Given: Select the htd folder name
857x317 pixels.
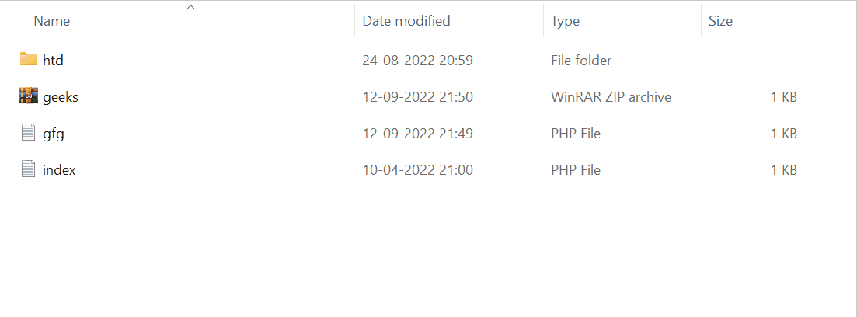Looking at the screenshot, I should (x=53, y=61).
